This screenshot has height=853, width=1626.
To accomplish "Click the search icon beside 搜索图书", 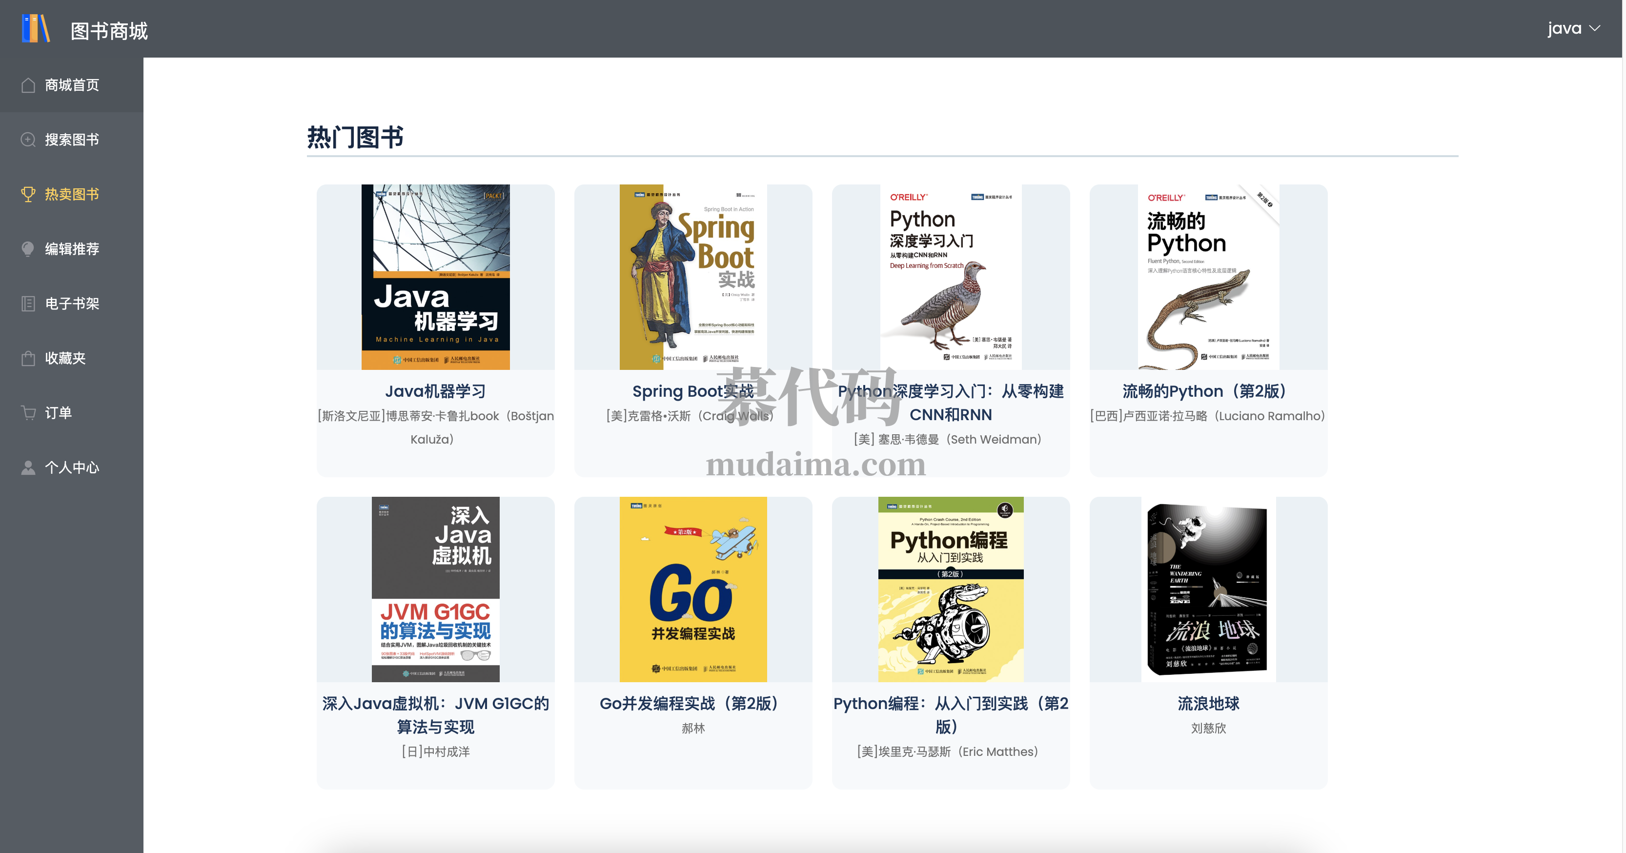I will pos(28,140).
